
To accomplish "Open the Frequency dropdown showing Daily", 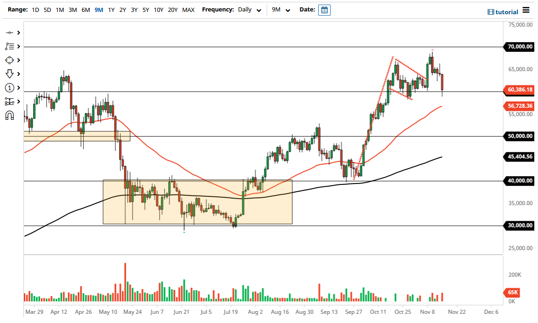I will click(x=247, y=10).
